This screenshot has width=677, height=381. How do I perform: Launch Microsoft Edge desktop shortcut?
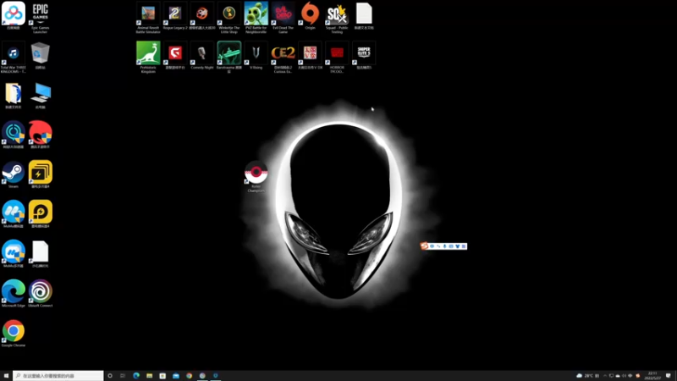tap(14, 291)
